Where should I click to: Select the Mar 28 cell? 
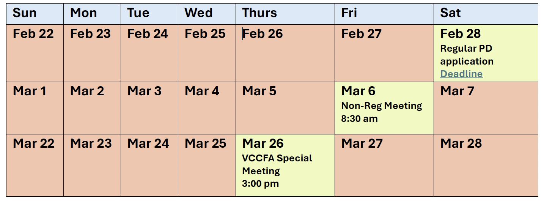coord(486,165)
